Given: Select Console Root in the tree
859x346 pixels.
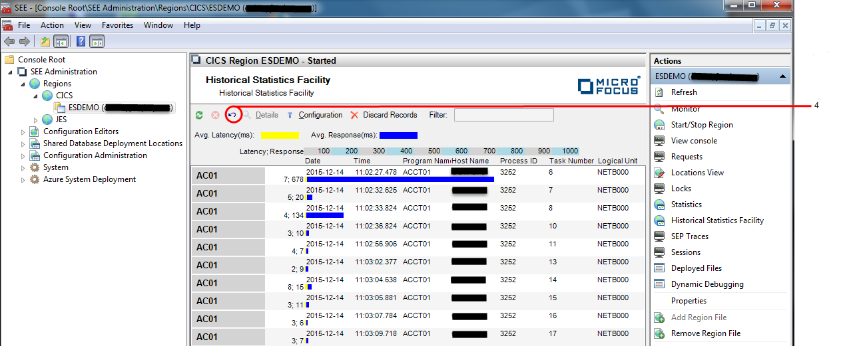Looking at the screenshot, I should pos(41,60).
